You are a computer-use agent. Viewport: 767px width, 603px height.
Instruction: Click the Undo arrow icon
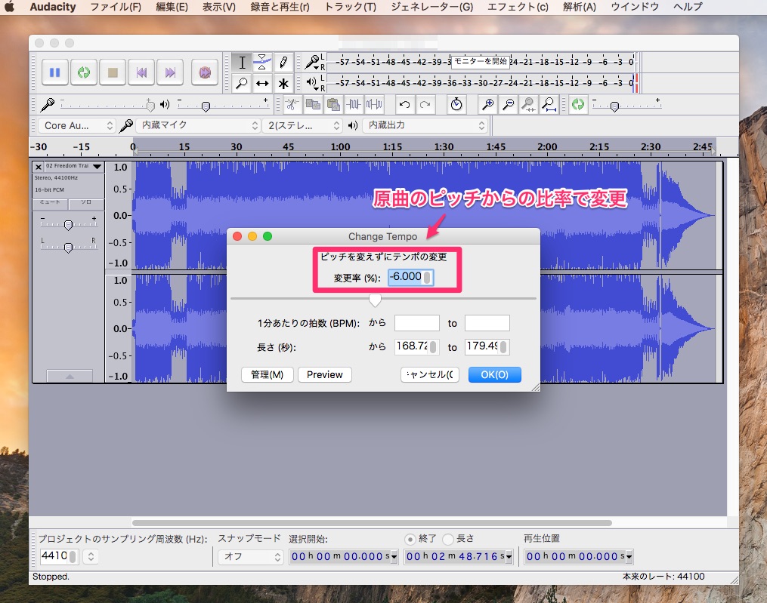(x=404, y=105)
